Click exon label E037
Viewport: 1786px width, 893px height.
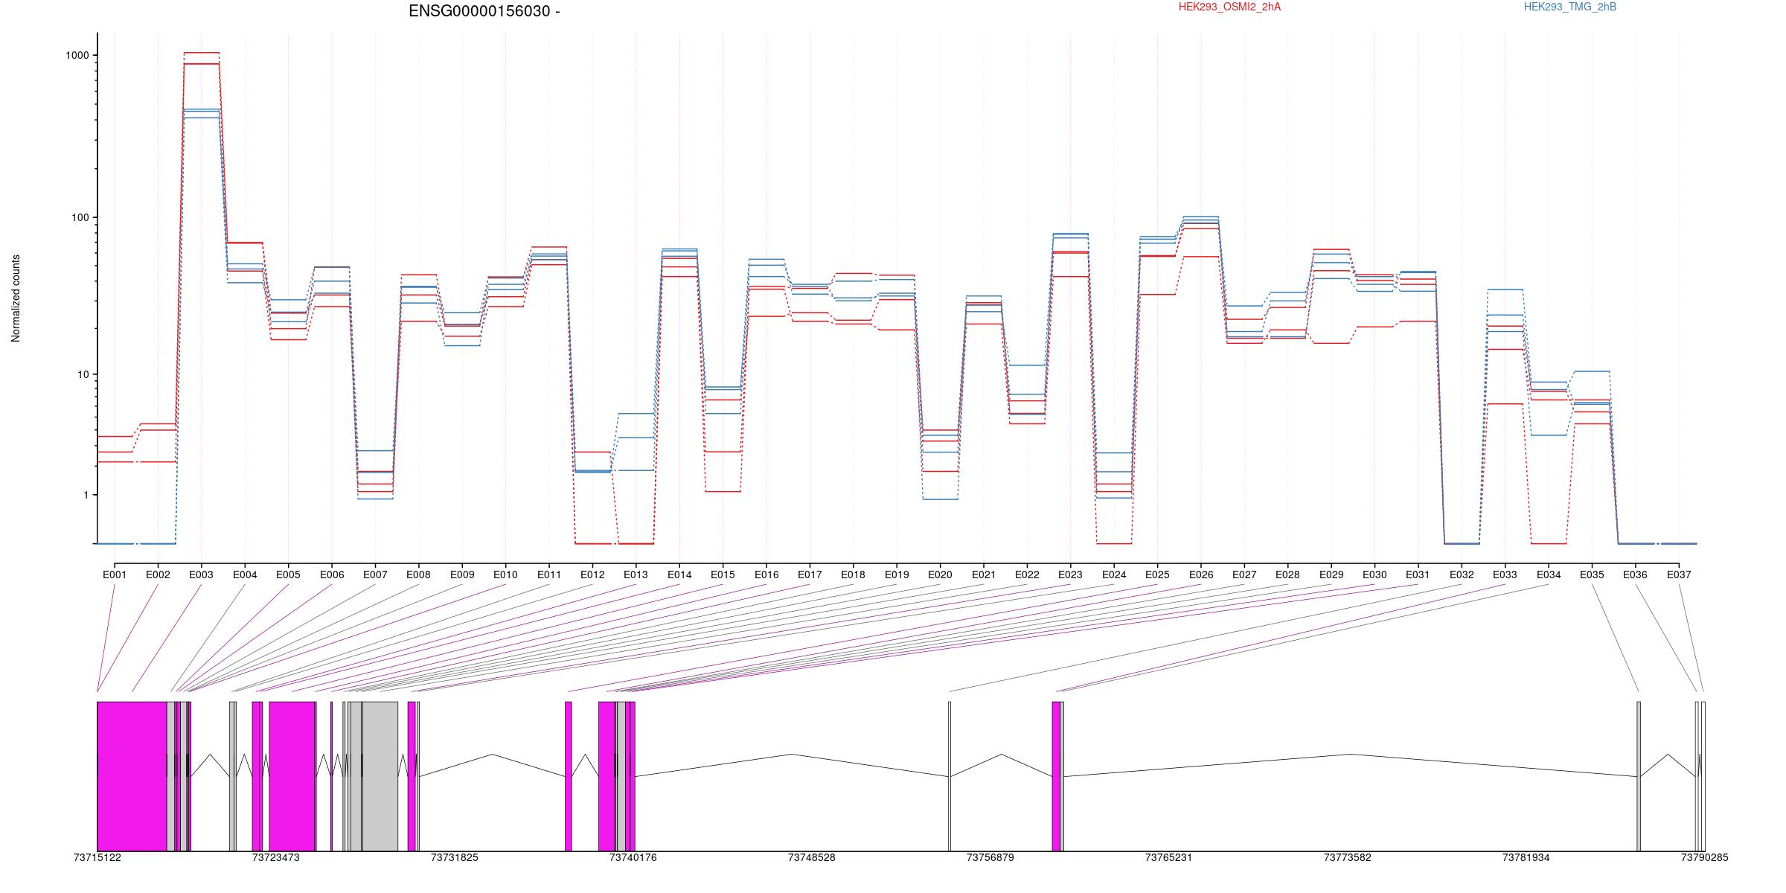tap(1679, 574)
